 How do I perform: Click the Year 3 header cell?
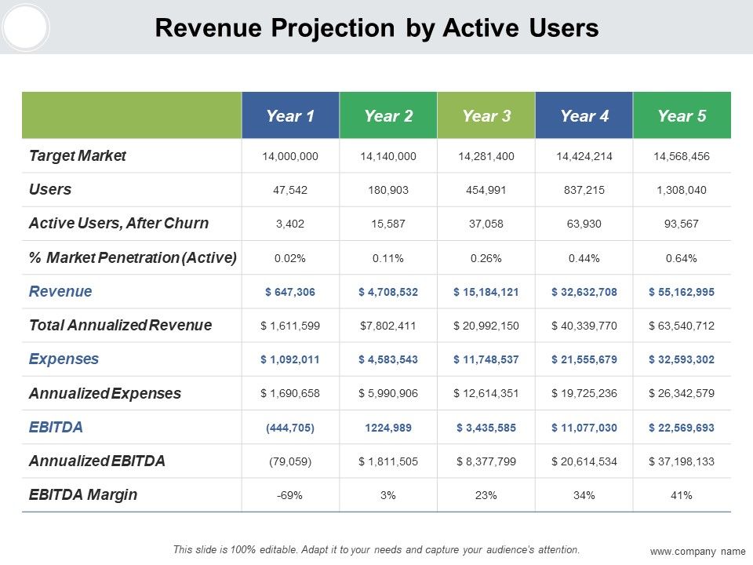pyautogui.click(x=486, y=115)
